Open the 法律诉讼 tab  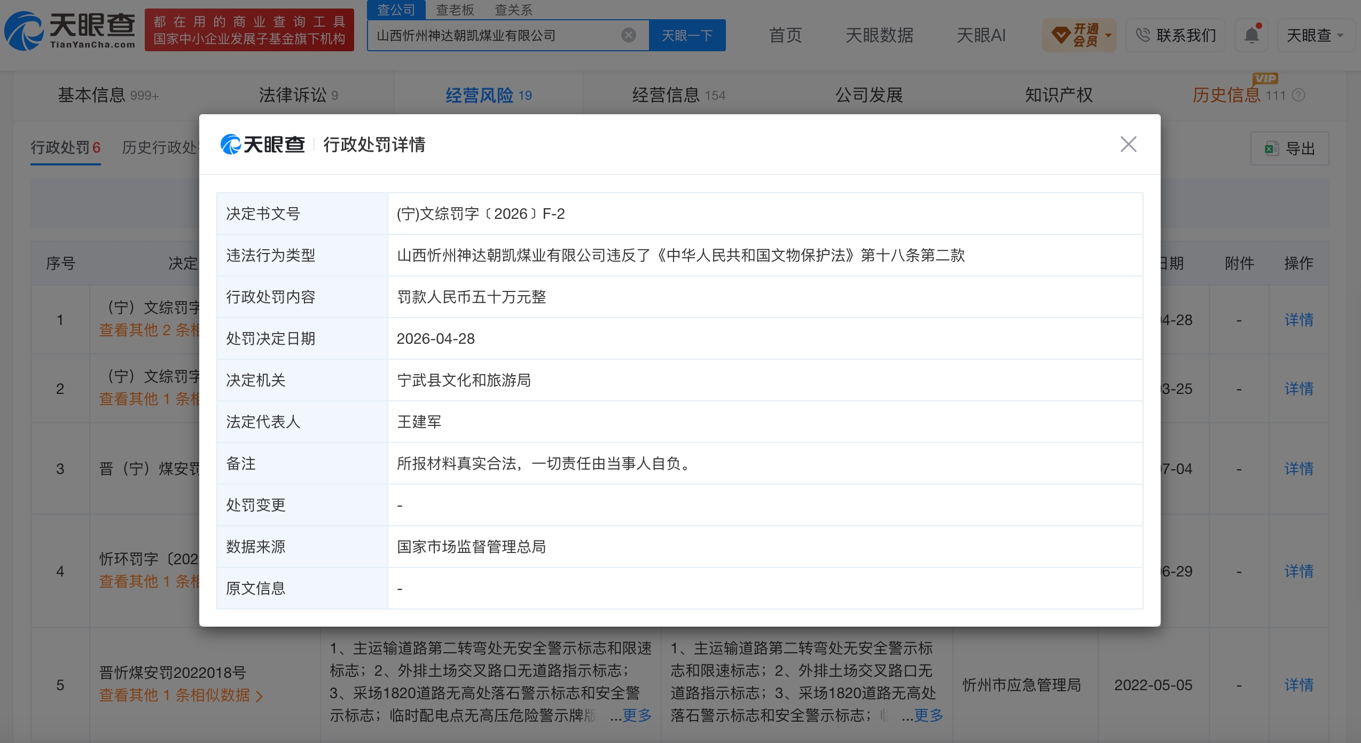[x=298, y=95]
